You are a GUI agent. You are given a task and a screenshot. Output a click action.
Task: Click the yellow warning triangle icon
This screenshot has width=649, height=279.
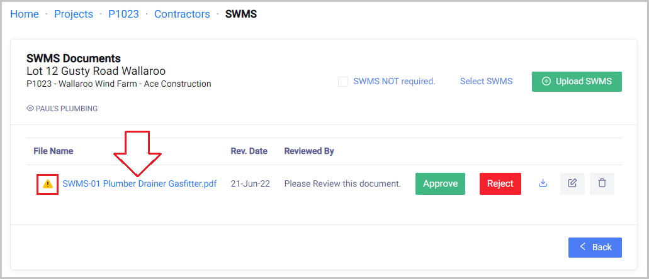click(48, 184)
